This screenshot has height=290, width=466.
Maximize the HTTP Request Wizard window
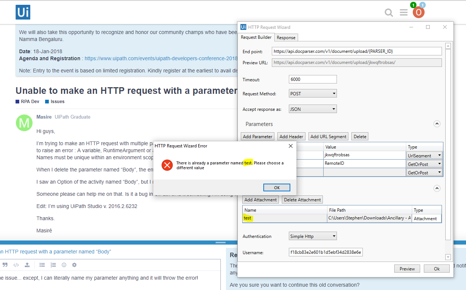click(x=428, y=27)
